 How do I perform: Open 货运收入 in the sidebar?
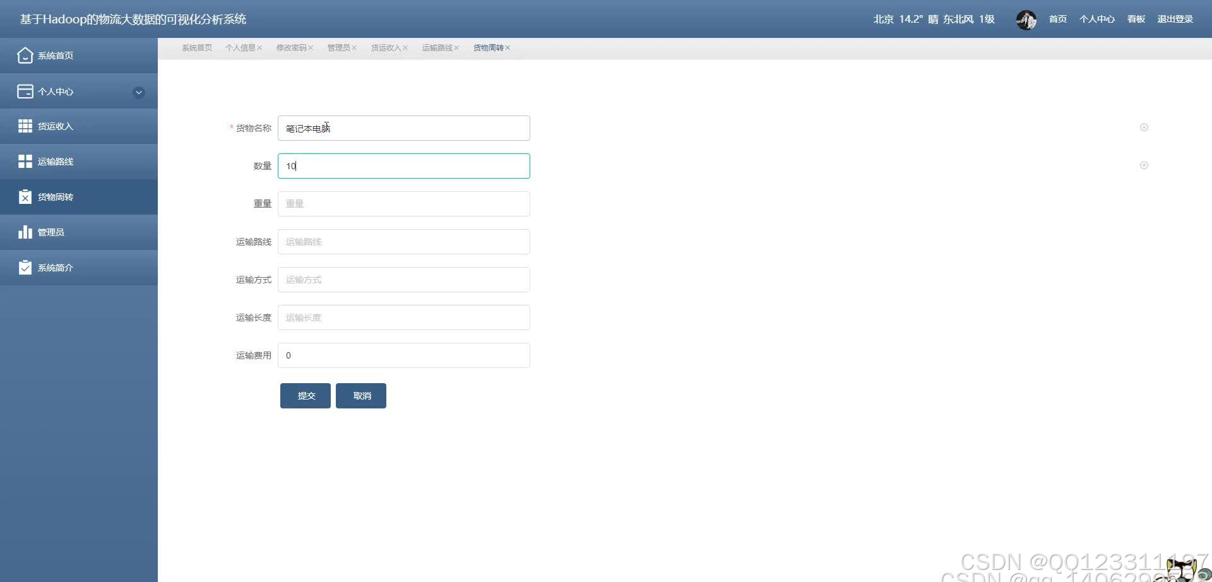[x=79, y=126]
